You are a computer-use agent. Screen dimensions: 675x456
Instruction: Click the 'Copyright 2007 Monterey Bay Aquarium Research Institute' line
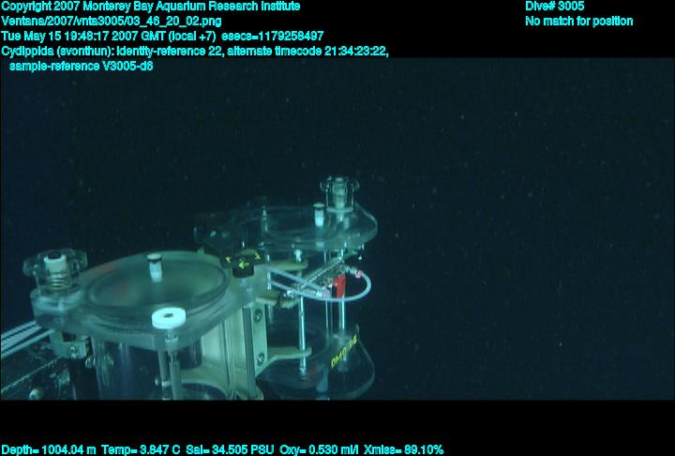click(151, 7)
